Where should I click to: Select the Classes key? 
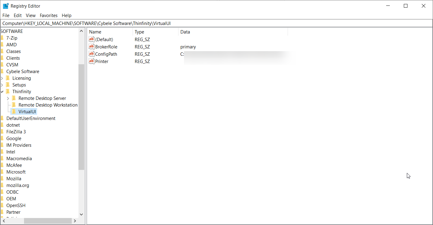(13, 51)
